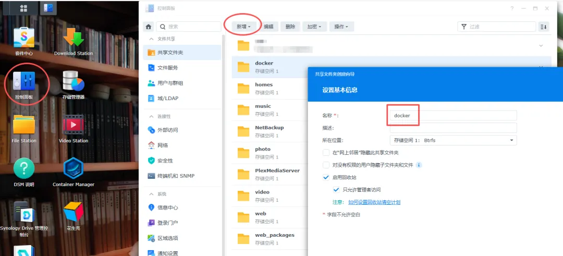
Task: Select the web_packages shared folder row
Action: 270,239
